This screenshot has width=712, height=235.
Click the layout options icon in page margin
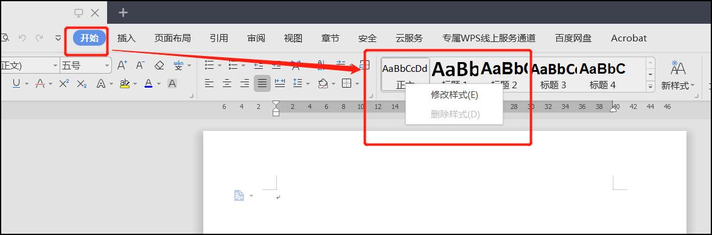point(239,195)
